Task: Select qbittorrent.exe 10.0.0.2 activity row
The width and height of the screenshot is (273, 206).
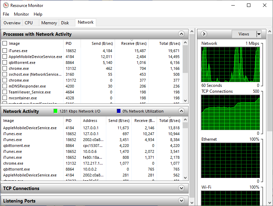Action: pyautogui.click(x=92, y=169)
